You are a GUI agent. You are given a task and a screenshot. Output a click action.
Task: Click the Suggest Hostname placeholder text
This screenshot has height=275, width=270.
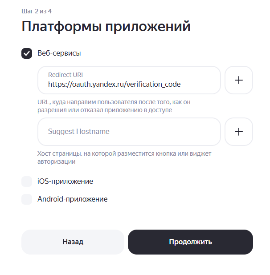[x=78, y=132]
